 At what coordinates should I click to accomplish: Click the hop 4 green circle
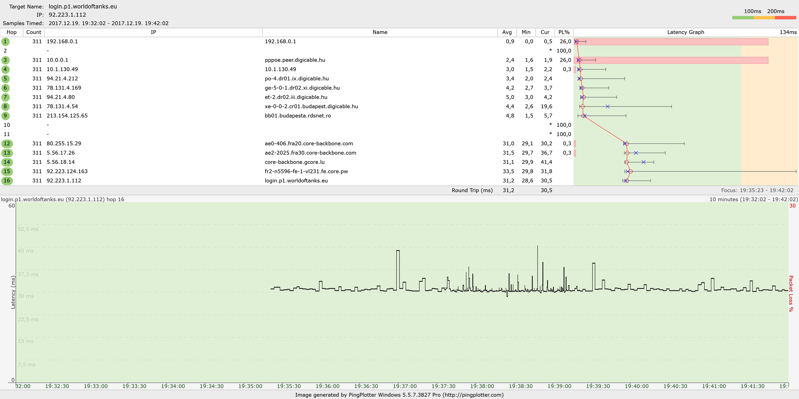coord(5,69)
